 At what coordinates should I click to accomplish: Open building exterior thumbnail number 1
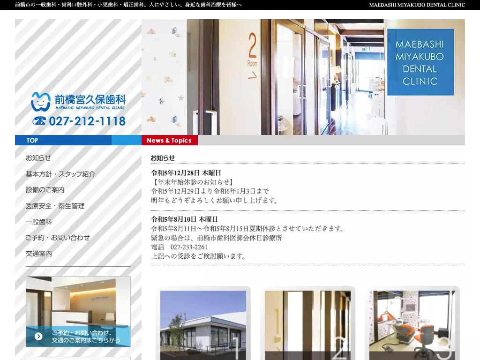tap(203, 325)
